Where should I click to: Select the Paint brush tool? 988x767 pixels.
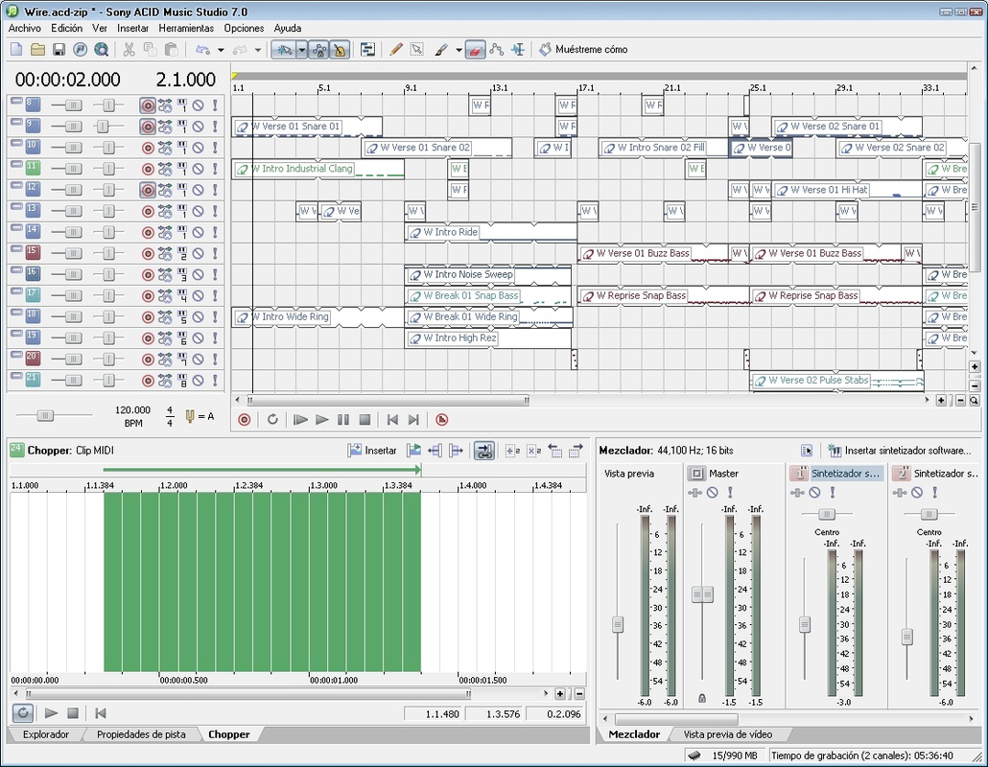[x=441, y=49]
